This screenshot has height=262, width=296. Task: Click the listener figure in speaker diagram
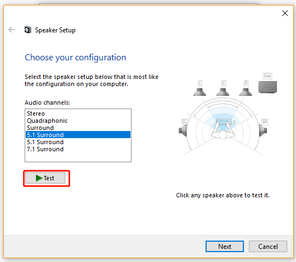pos(223,129)
